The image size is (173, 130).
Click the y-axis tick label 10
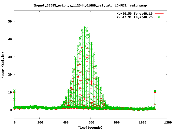(10, 92)
